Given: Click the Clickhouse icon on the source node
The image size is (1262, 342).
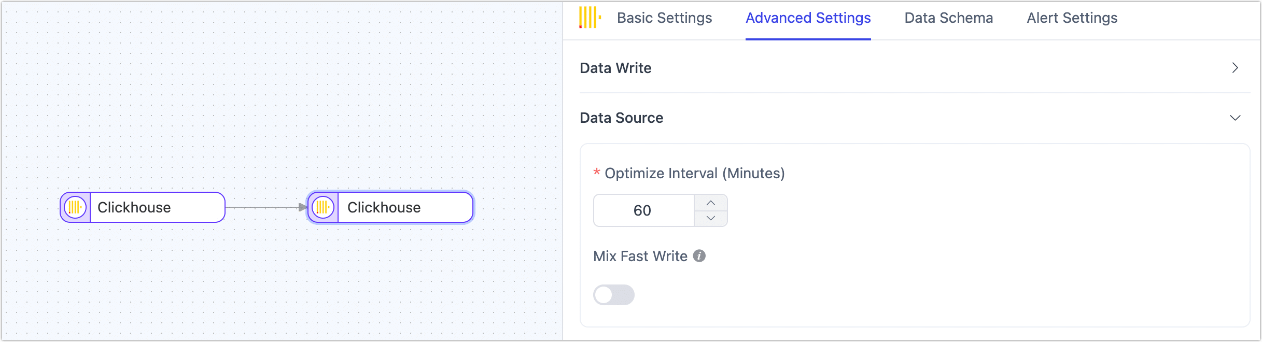Looking at the screenshot, I should (x=76, y=207).
